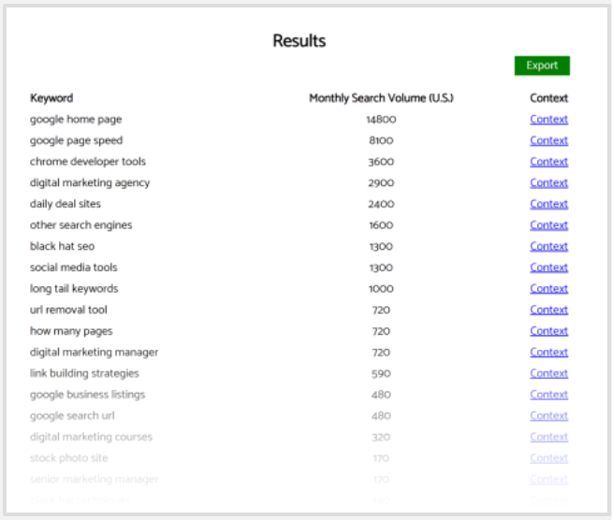612x520 pixels.
Task: Click the Results heading
Action: click(299, 40)
